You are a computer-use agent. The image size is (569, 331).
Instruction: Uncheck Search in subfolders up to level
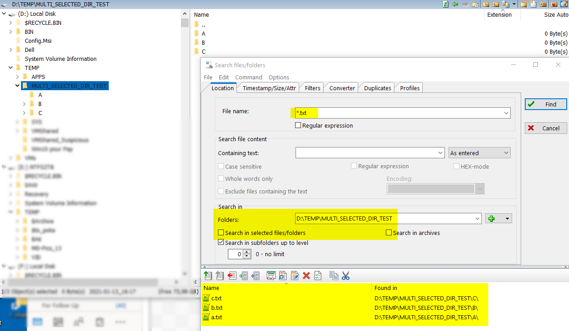(221, 243)
